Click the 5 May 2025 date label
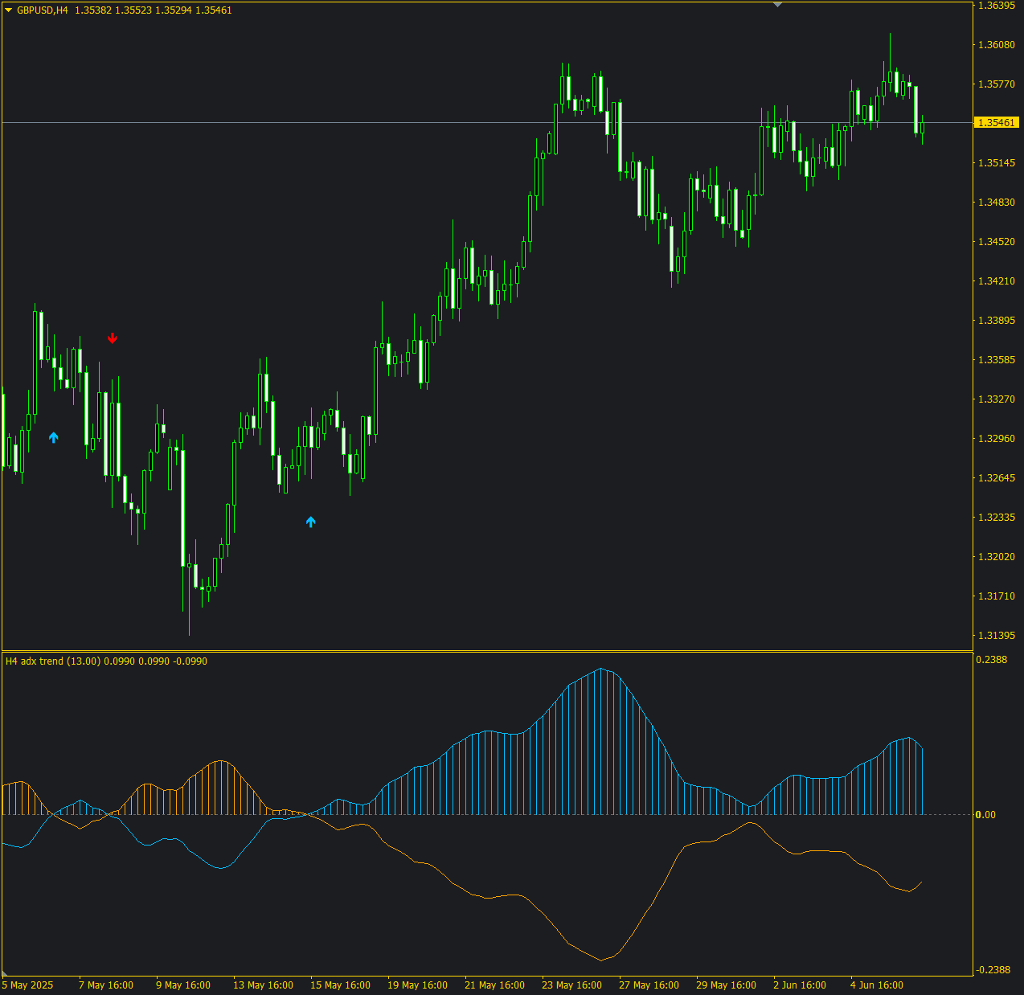Image resolution: width=1024 pixels, height=995 pixels. click(27, 985)
